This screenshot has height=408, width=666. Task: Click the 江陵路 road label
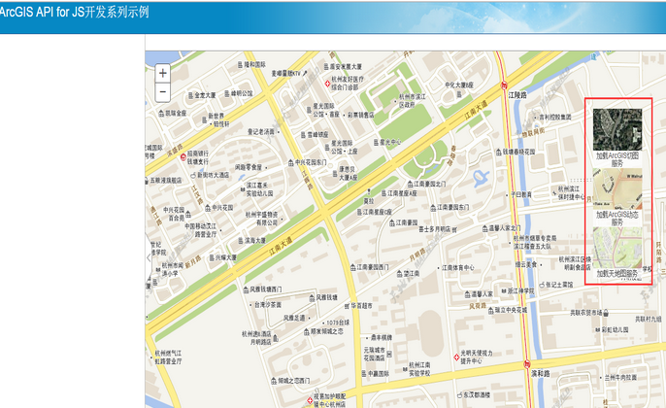click(x=517, y=95)
